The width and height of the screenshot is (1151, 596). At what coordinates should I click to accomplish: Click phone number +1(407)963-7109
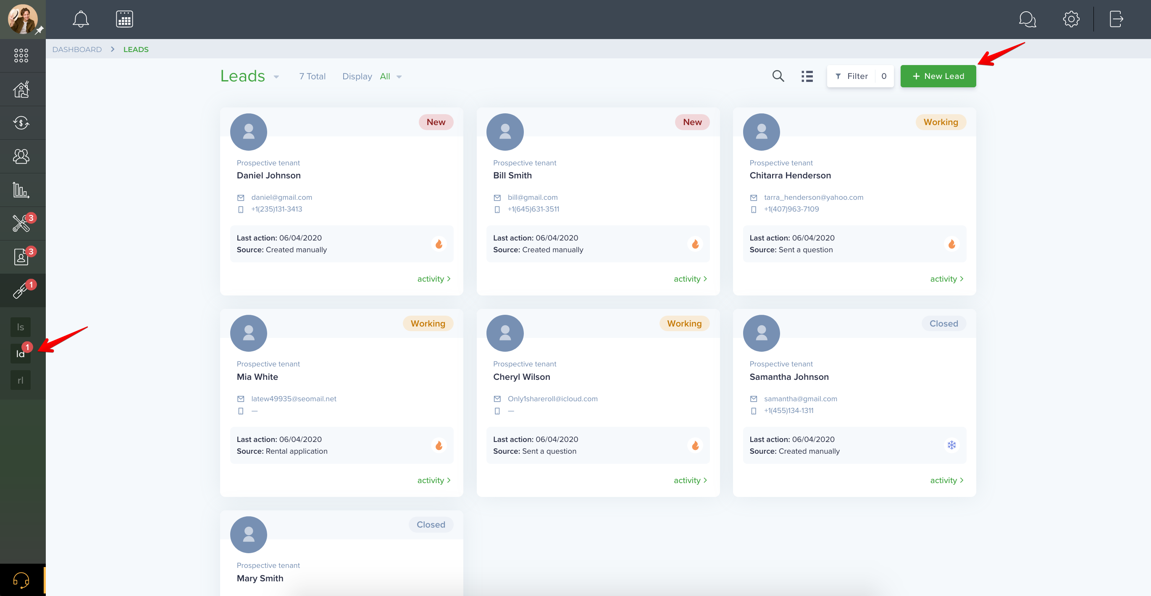click(x=791, y=209)
